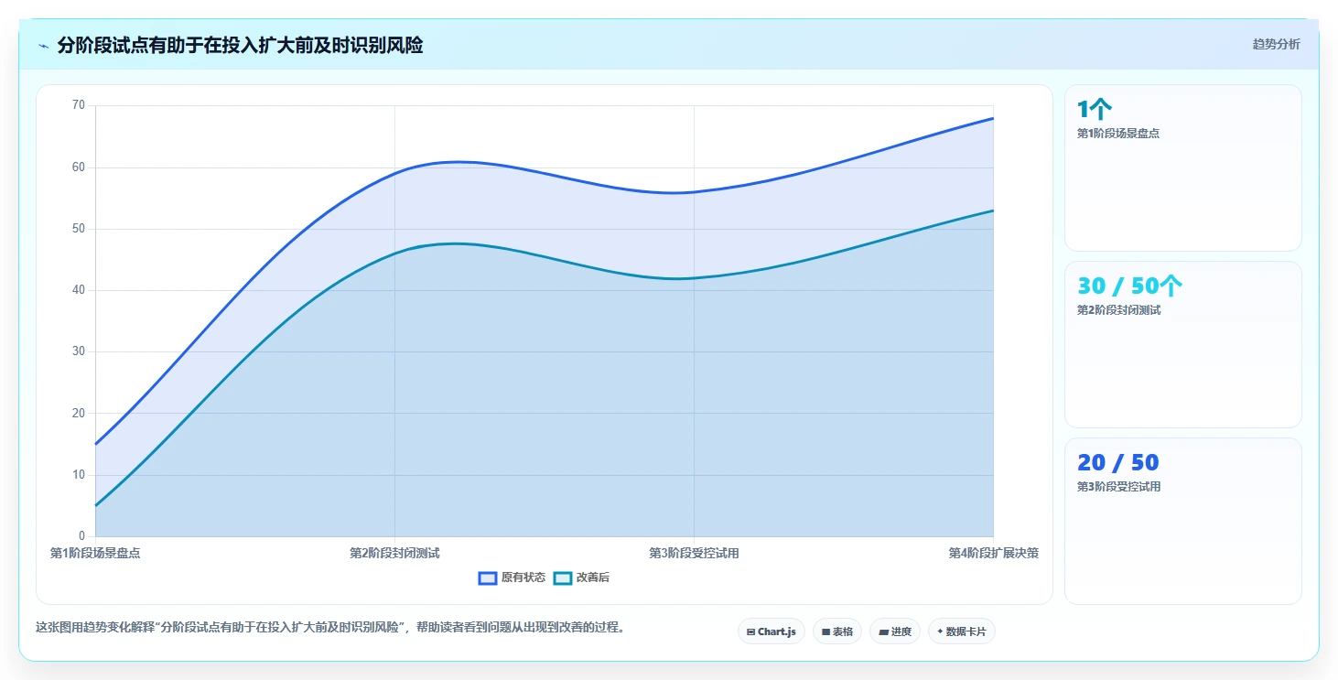Click the y-axis value 60
Viewport: 1338px width, 680px height.
point(78,167)
